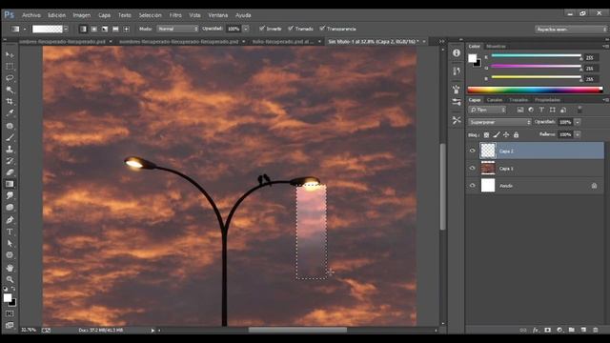The image size is (610, 343).
Task: Open the Filtro menu
Action: pyautogui.click(x=175, y=15)
